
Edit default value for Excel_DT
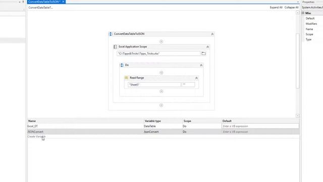[260, 126]
